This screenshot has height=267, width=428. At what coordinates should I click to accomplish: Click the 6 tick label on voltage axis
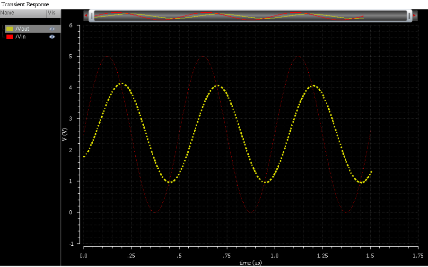pos(71,25)
